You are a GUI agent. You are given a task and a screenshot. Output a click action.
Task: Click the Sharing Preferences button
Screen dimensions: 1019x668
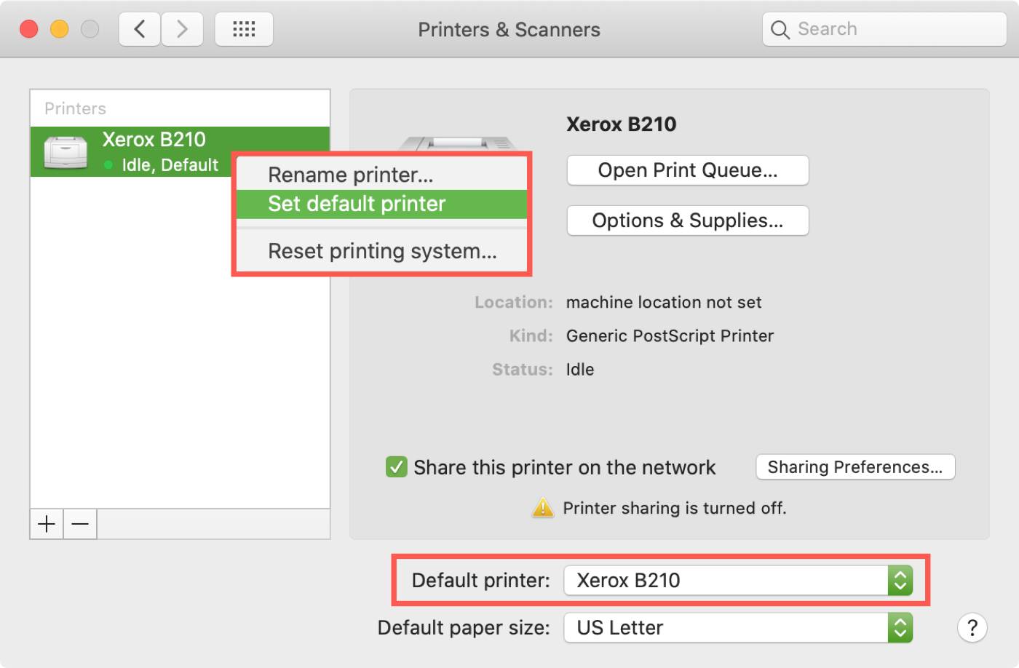pyautogui.click(x=855, y=467)
